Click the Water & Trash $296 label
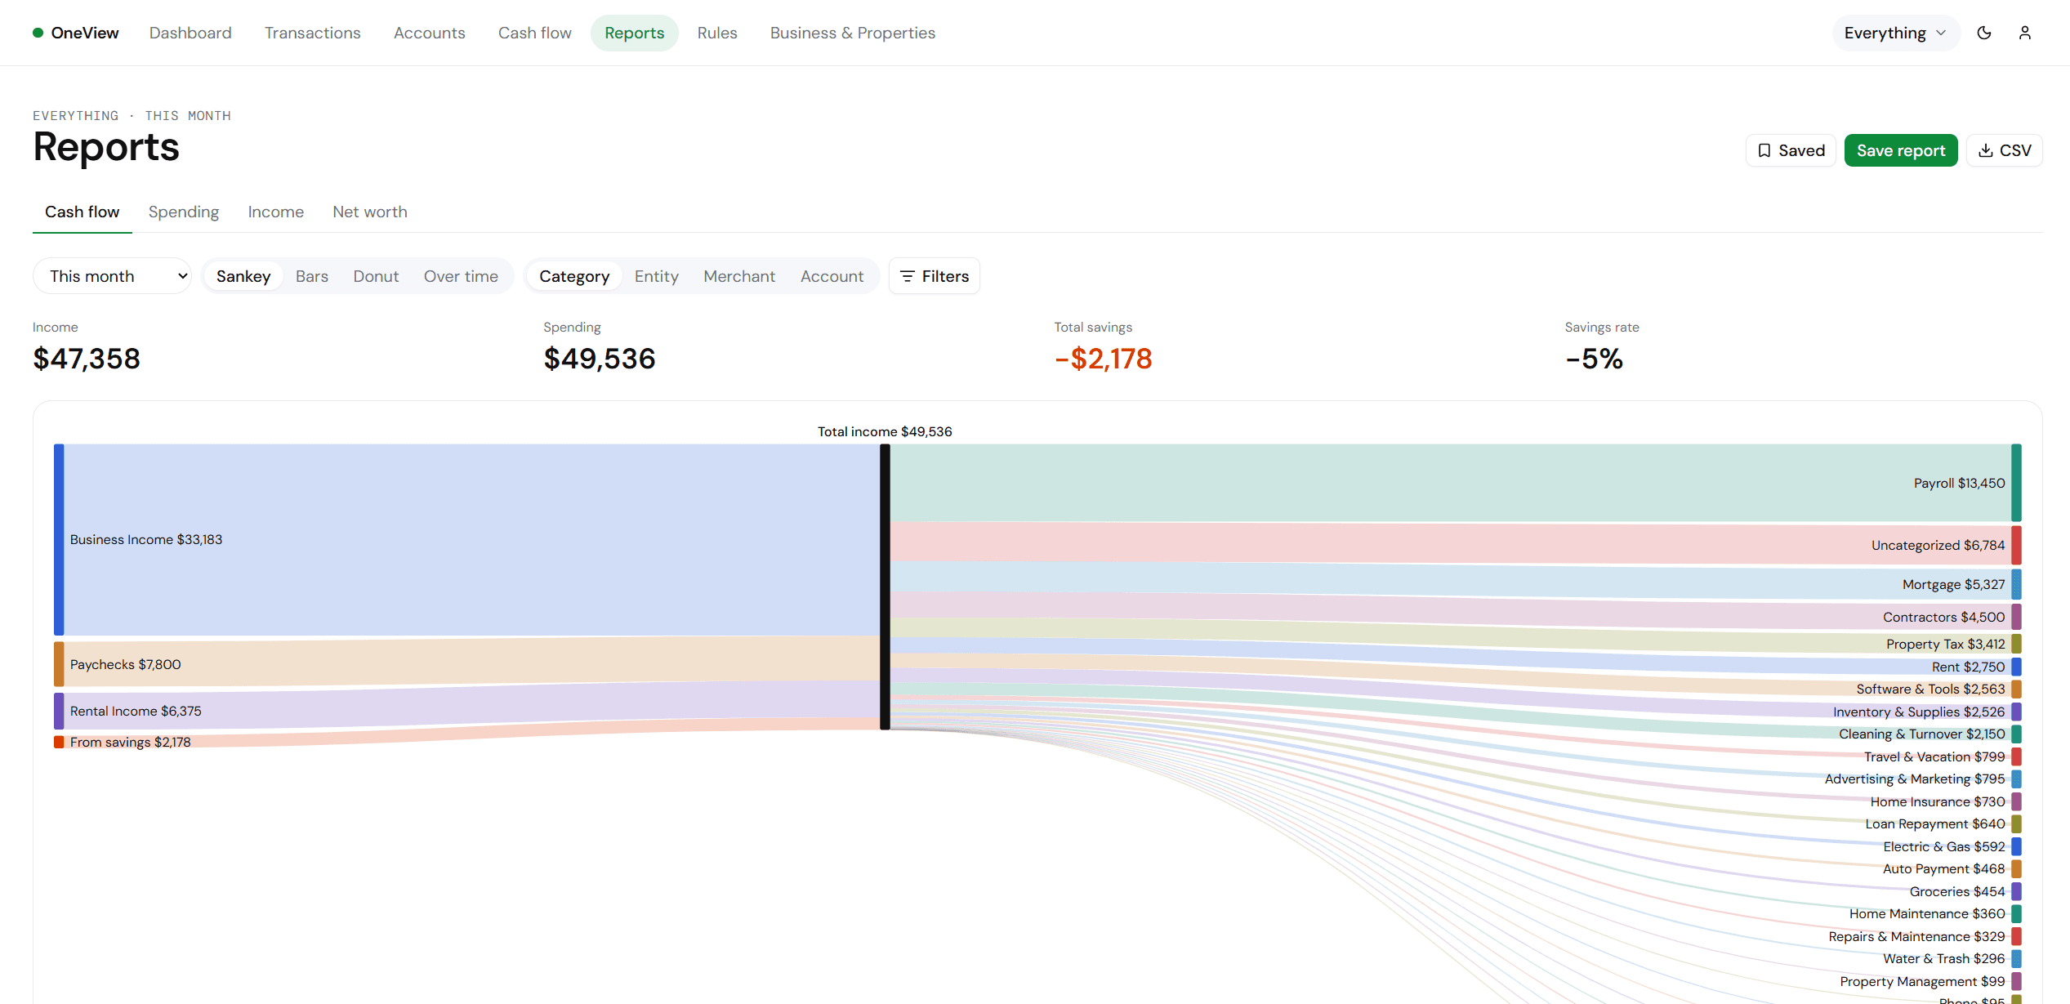This screenshot has width=2070, height=1004. [1944, 958]
